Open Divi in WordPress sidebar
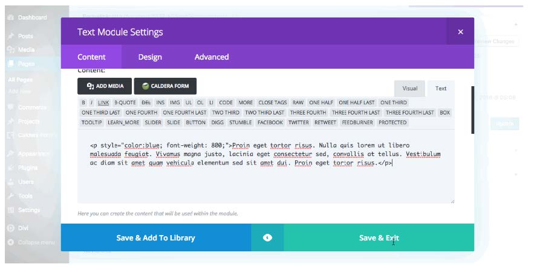This screenshot has width=537, height=267. 23,228
